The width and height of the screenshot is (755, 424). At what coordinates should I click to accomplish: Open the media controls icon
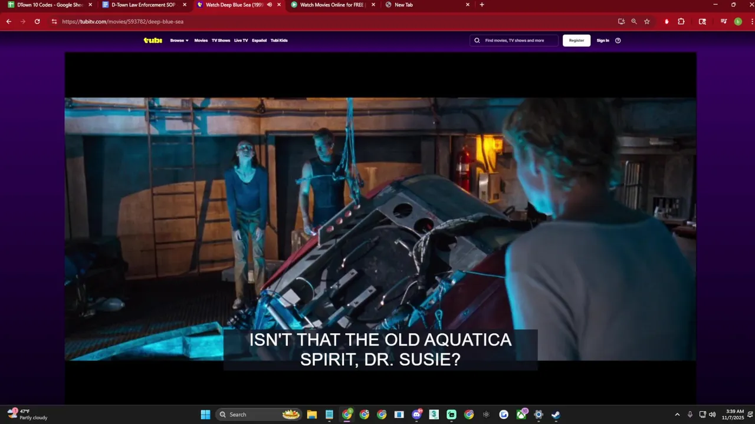(724, 21)
